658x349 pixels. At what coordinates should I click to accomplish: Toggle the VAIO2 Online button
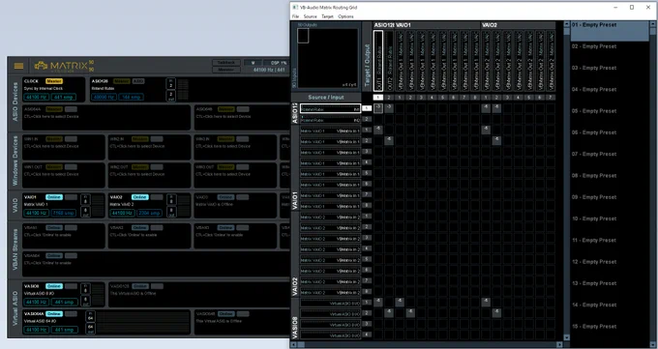point(139,197)
